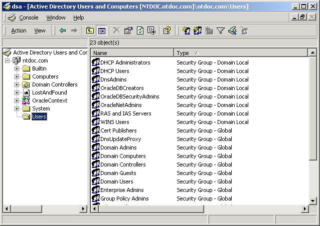Click the Back arrow in toolbar
The width and height of the screenshot is (320, 226).
[x=63, y=30]
